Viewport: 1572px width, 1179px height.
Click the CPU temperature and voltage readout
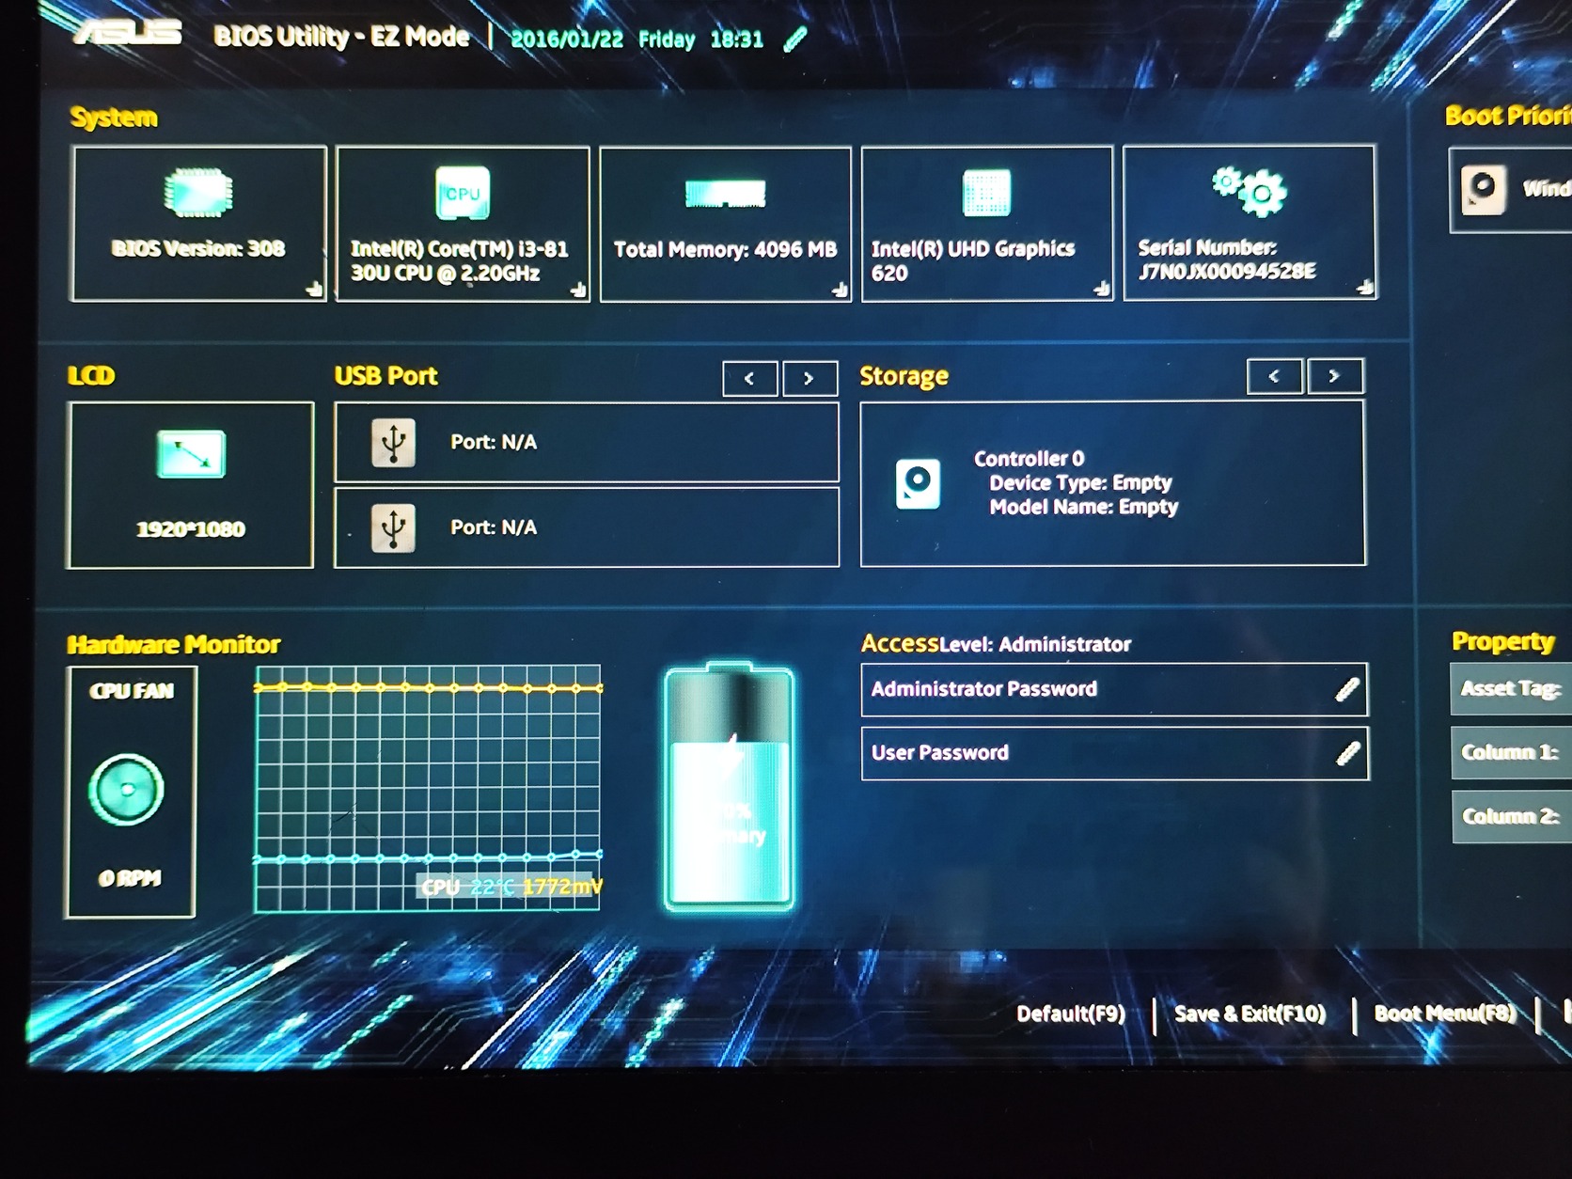511,887
